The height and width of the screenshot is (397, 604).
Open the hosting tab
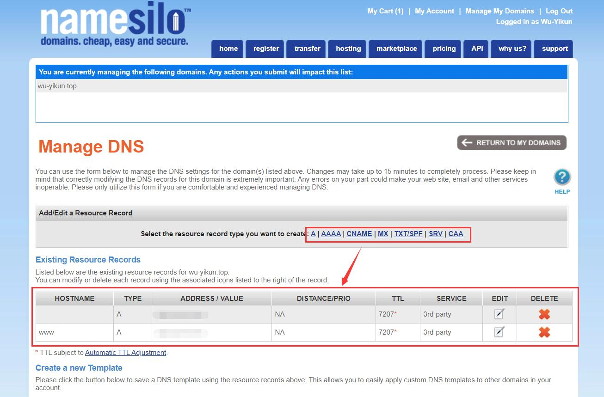tap(348, 49)
